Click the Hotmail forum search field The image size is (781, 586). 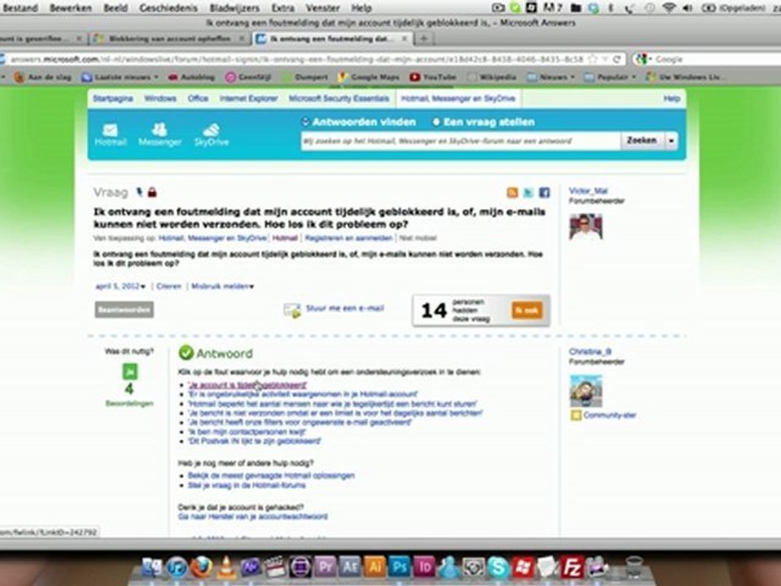pos(460,141)
